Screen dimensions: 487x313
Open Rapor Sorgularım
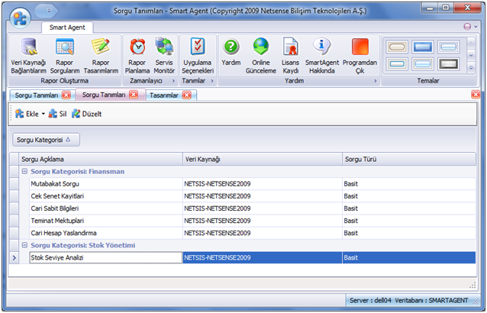65,56
